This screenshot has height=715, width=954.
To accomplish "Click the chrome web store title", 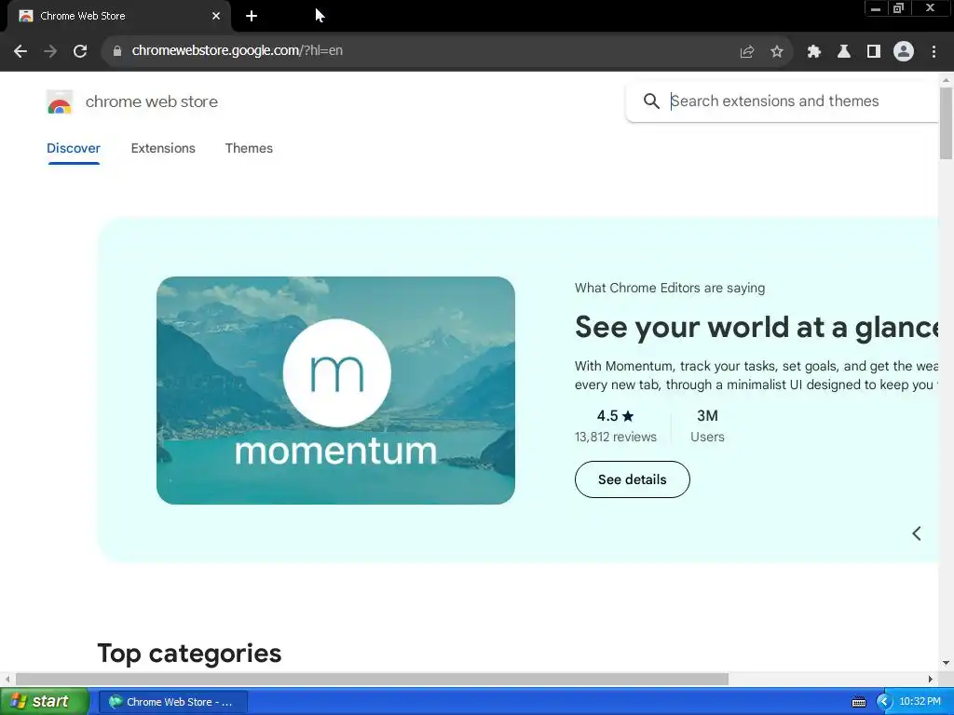I will point(152,101).
